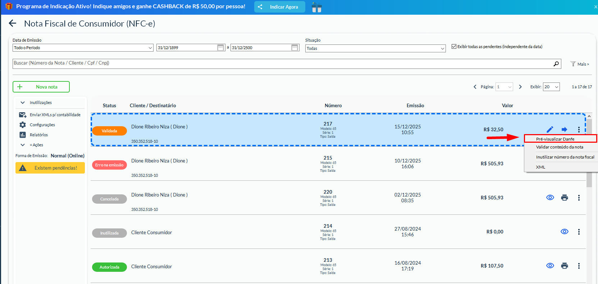598x284 pixels.
Task: Click the blue send arrow on note 217
Action: point(564,129)
